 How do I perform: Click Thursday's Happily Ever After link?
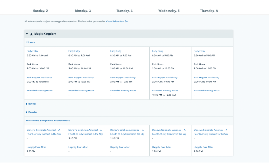203,147
